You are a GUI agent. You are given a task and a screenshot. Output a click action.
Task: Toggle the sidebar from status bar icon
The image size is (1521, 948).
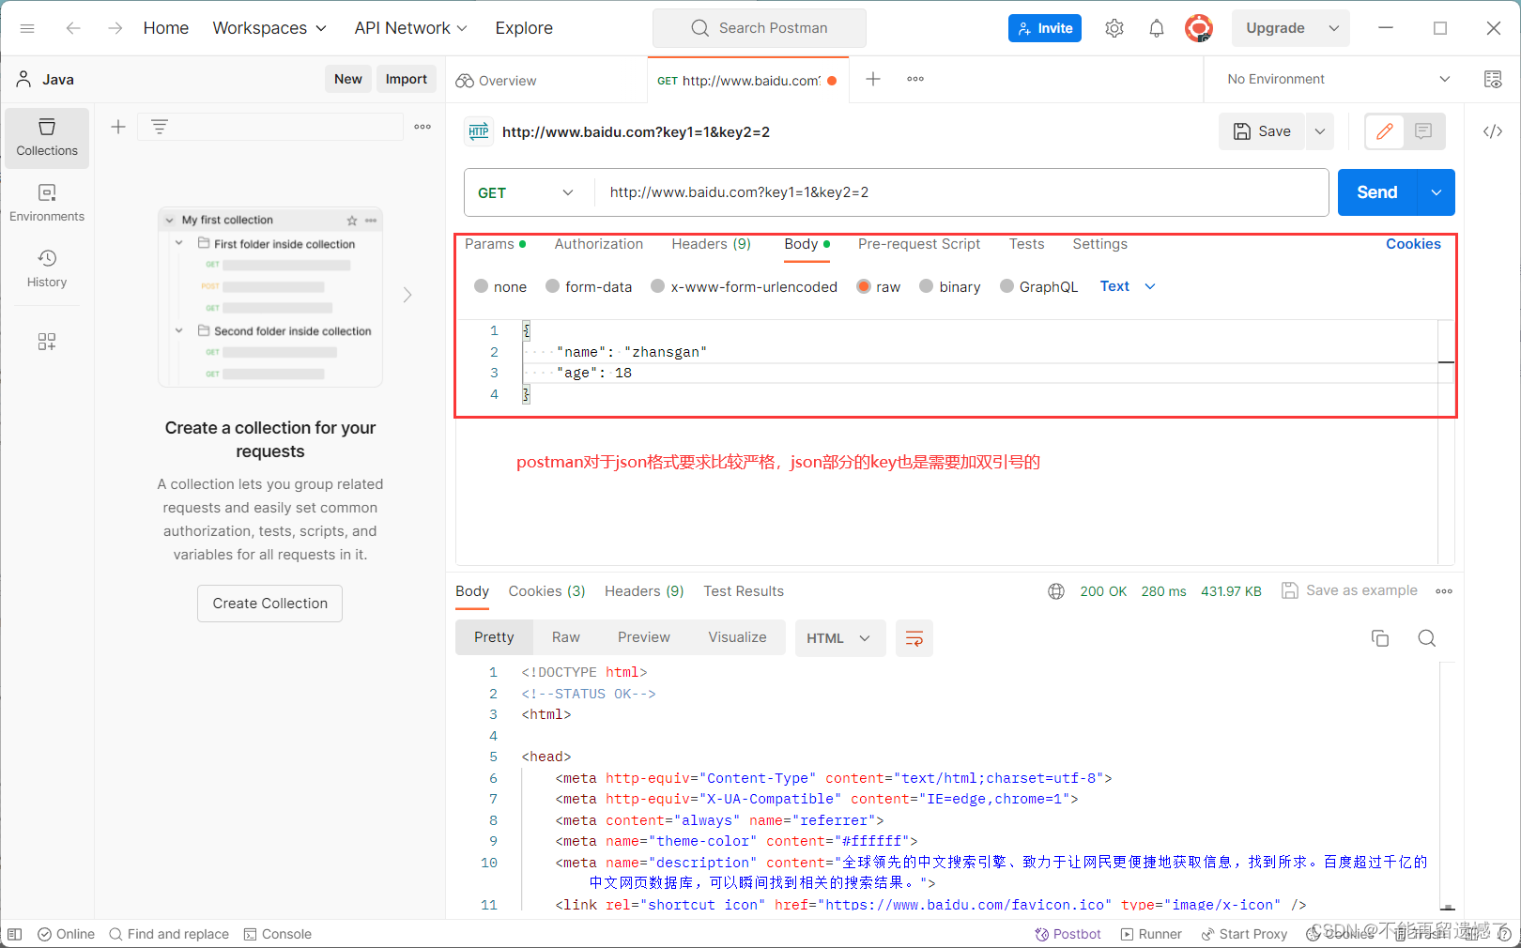tap(14, 934)
